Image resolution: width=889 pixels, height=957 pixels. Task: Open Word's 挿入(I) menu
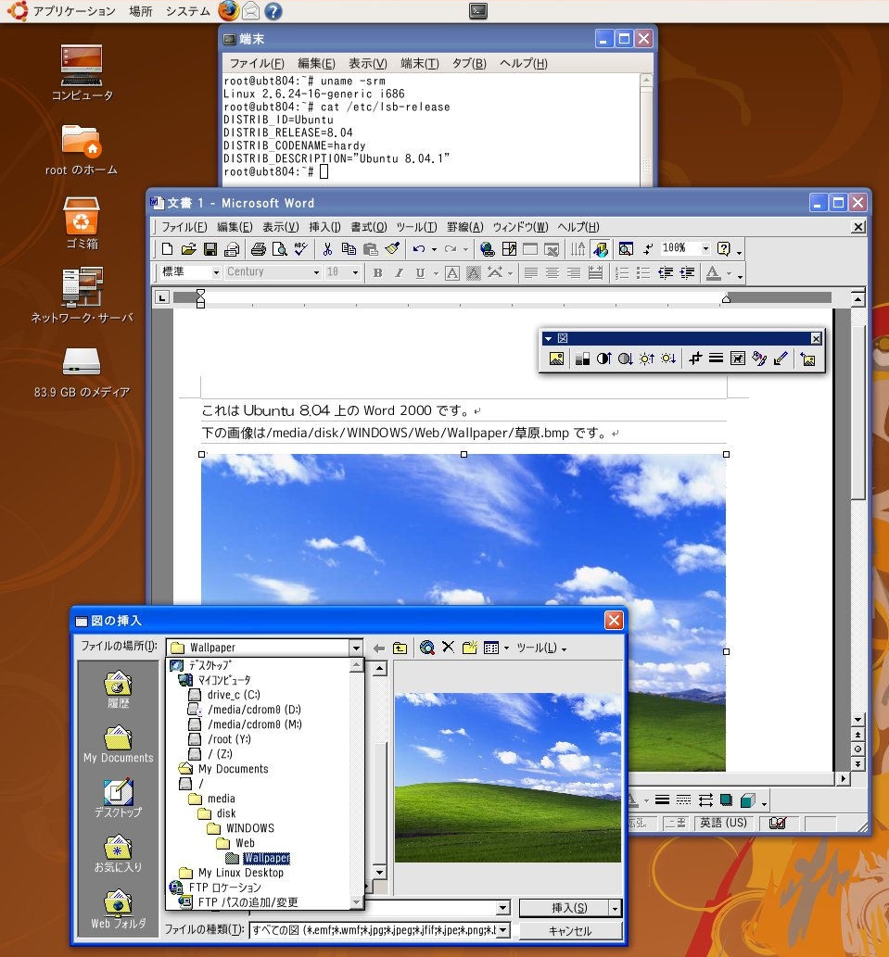[324, 227]
